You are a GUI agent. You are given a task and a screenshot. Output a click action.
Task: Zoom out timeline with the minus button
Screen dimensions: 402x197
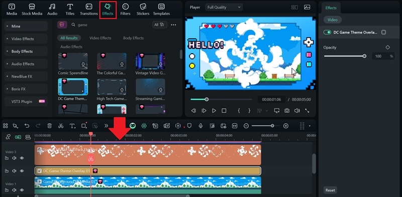[x=246, y=126]
